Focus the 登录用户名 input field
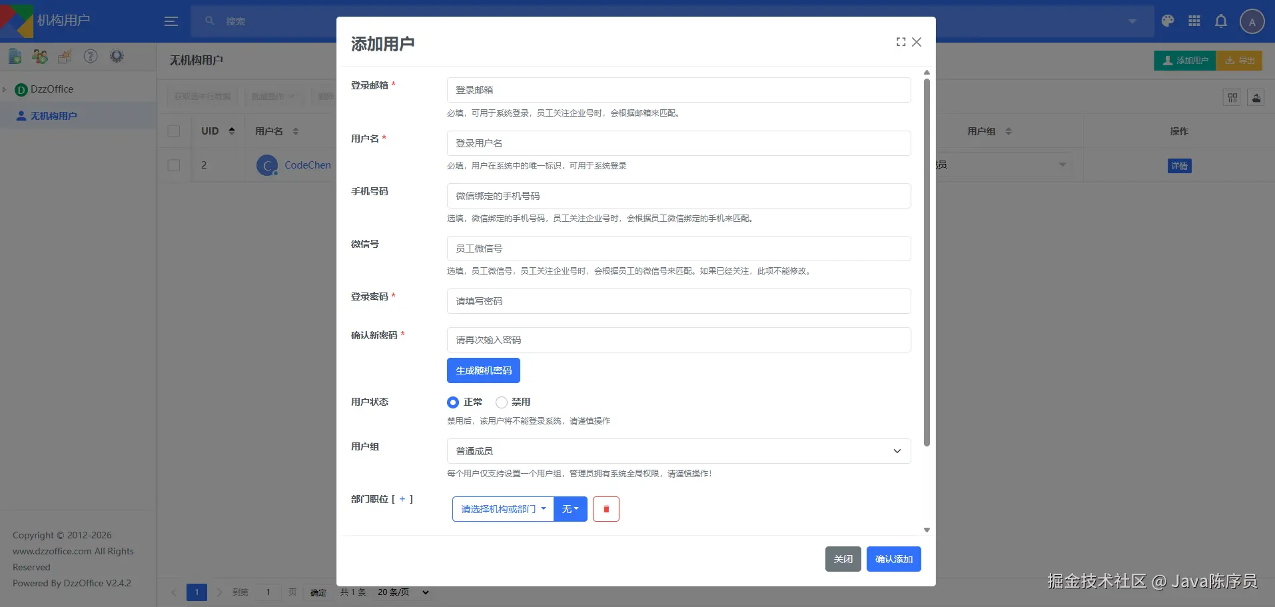 click(679, 143)
